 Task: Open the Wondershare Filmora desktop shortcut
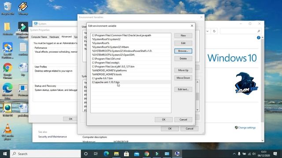[x=23, y=30]
